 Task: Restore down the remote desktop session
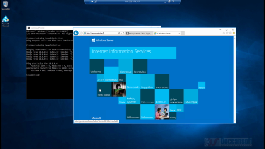coord(169,2)
